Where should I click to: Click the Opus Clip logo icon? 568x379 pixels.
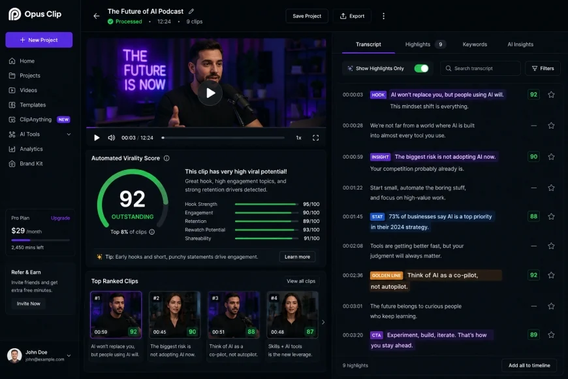(14, 14)
